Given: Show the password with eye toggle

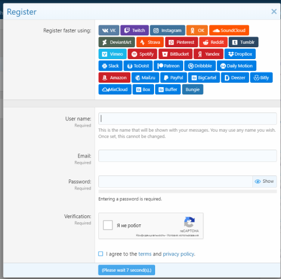Looking at the screenshot, I should click(x=265, y=181).
